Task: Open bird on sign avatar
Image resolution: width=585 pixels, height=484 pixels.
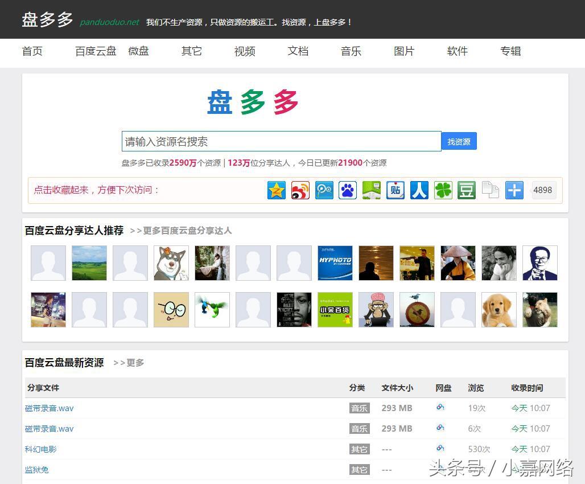Action: coord(417,310)
